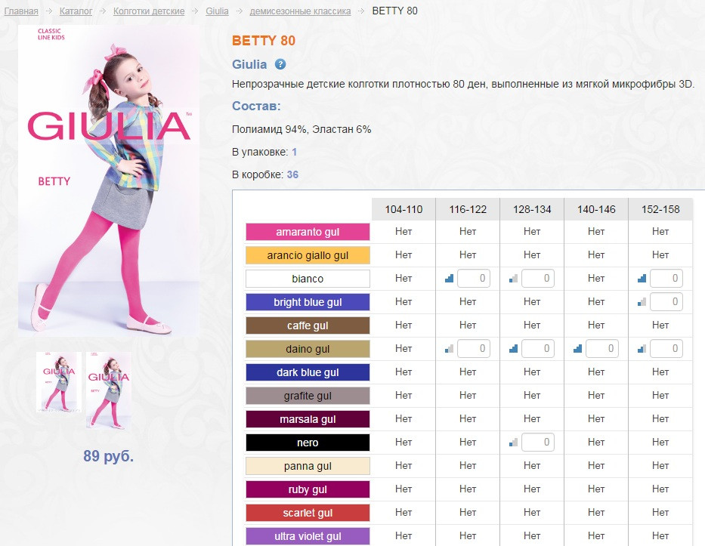Click the help question mark icon beside Giulia

coord(280,65)
